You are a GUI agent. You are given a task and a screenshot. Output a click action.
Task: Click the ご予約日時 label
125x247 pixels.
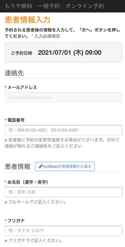coord(22,53)
